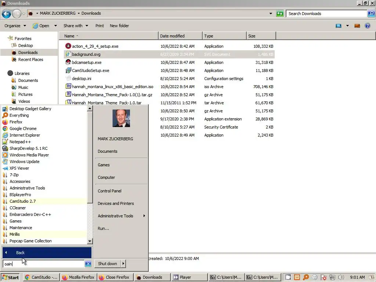
Task: Open the Explorer help icon
Action: point(367,26)
